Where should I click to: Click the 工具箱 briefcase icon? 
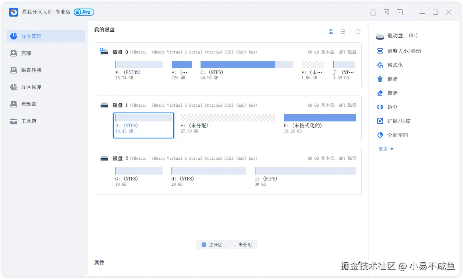pyautogui.click(x=14, y=121)
